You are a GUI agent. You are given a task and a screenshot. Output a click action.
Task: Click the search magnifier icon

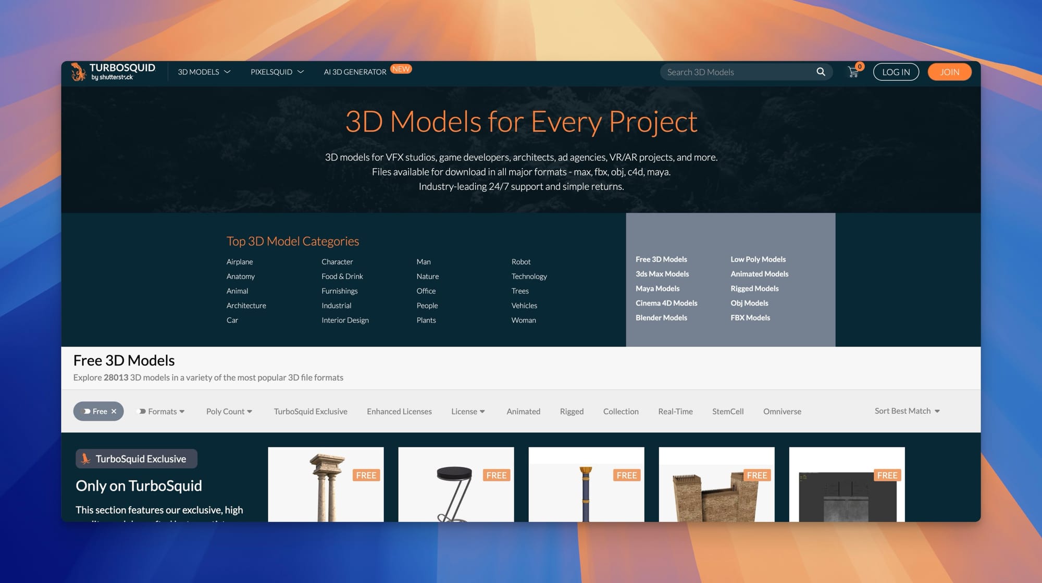[x=821, y=72]
